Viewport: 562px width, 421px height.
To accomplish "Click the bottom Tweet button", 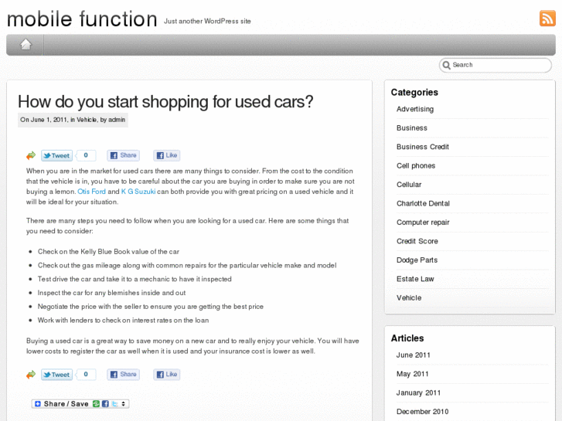I will [56, 375].
